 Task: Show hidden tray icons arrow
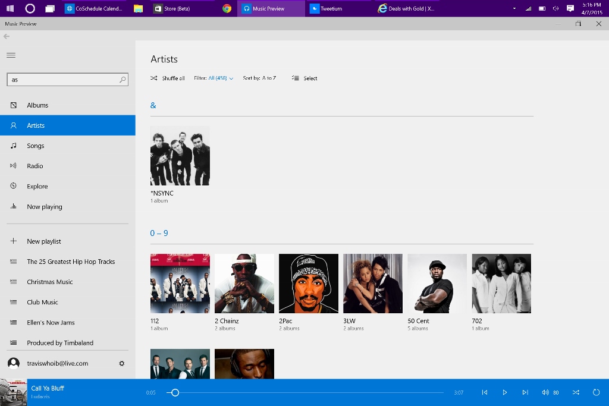[514, 8]
